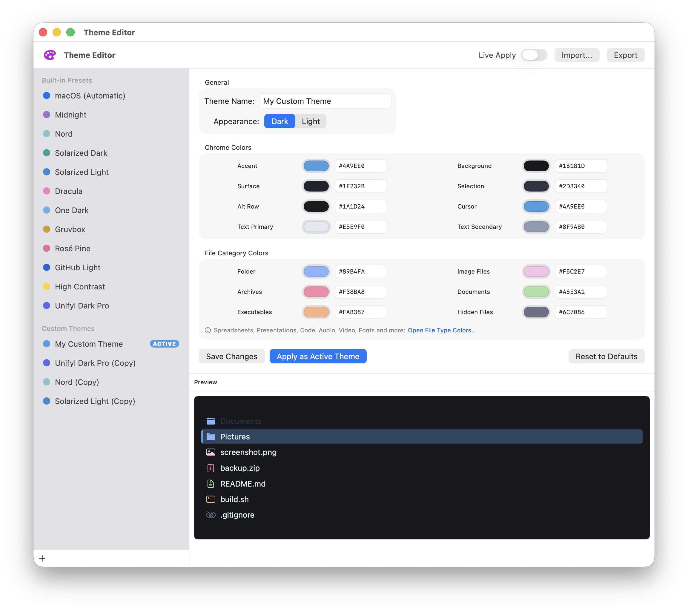Click the terminal icon for build.sh
688x611 pixels.
(x=211, y=499)
